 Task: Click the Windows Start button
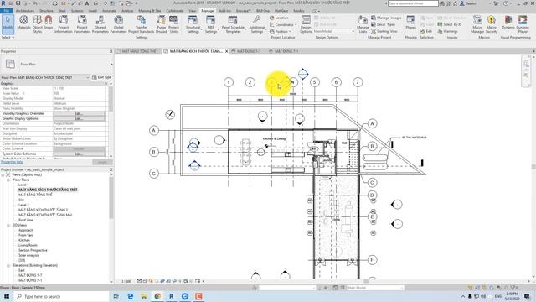pos(7,296)
